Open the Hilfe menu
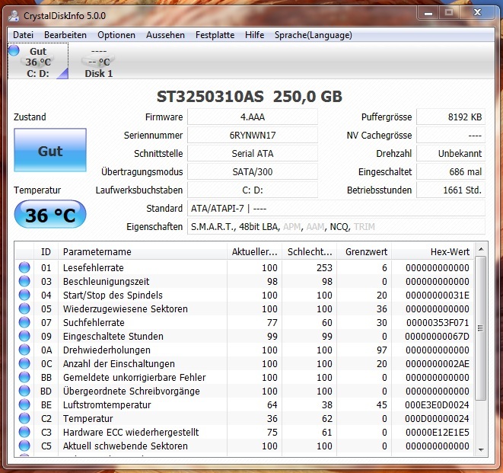Screen dimensions: 503x473 (x=255, y=35)
